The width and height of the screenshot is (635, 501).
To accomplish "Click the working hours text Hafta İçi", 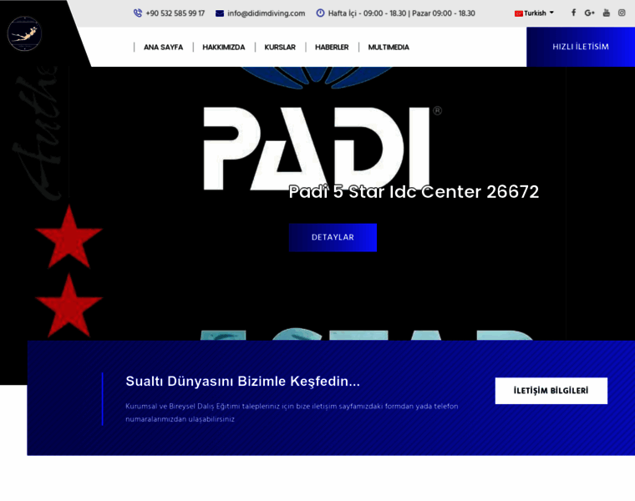I will (x=401, y=13).
